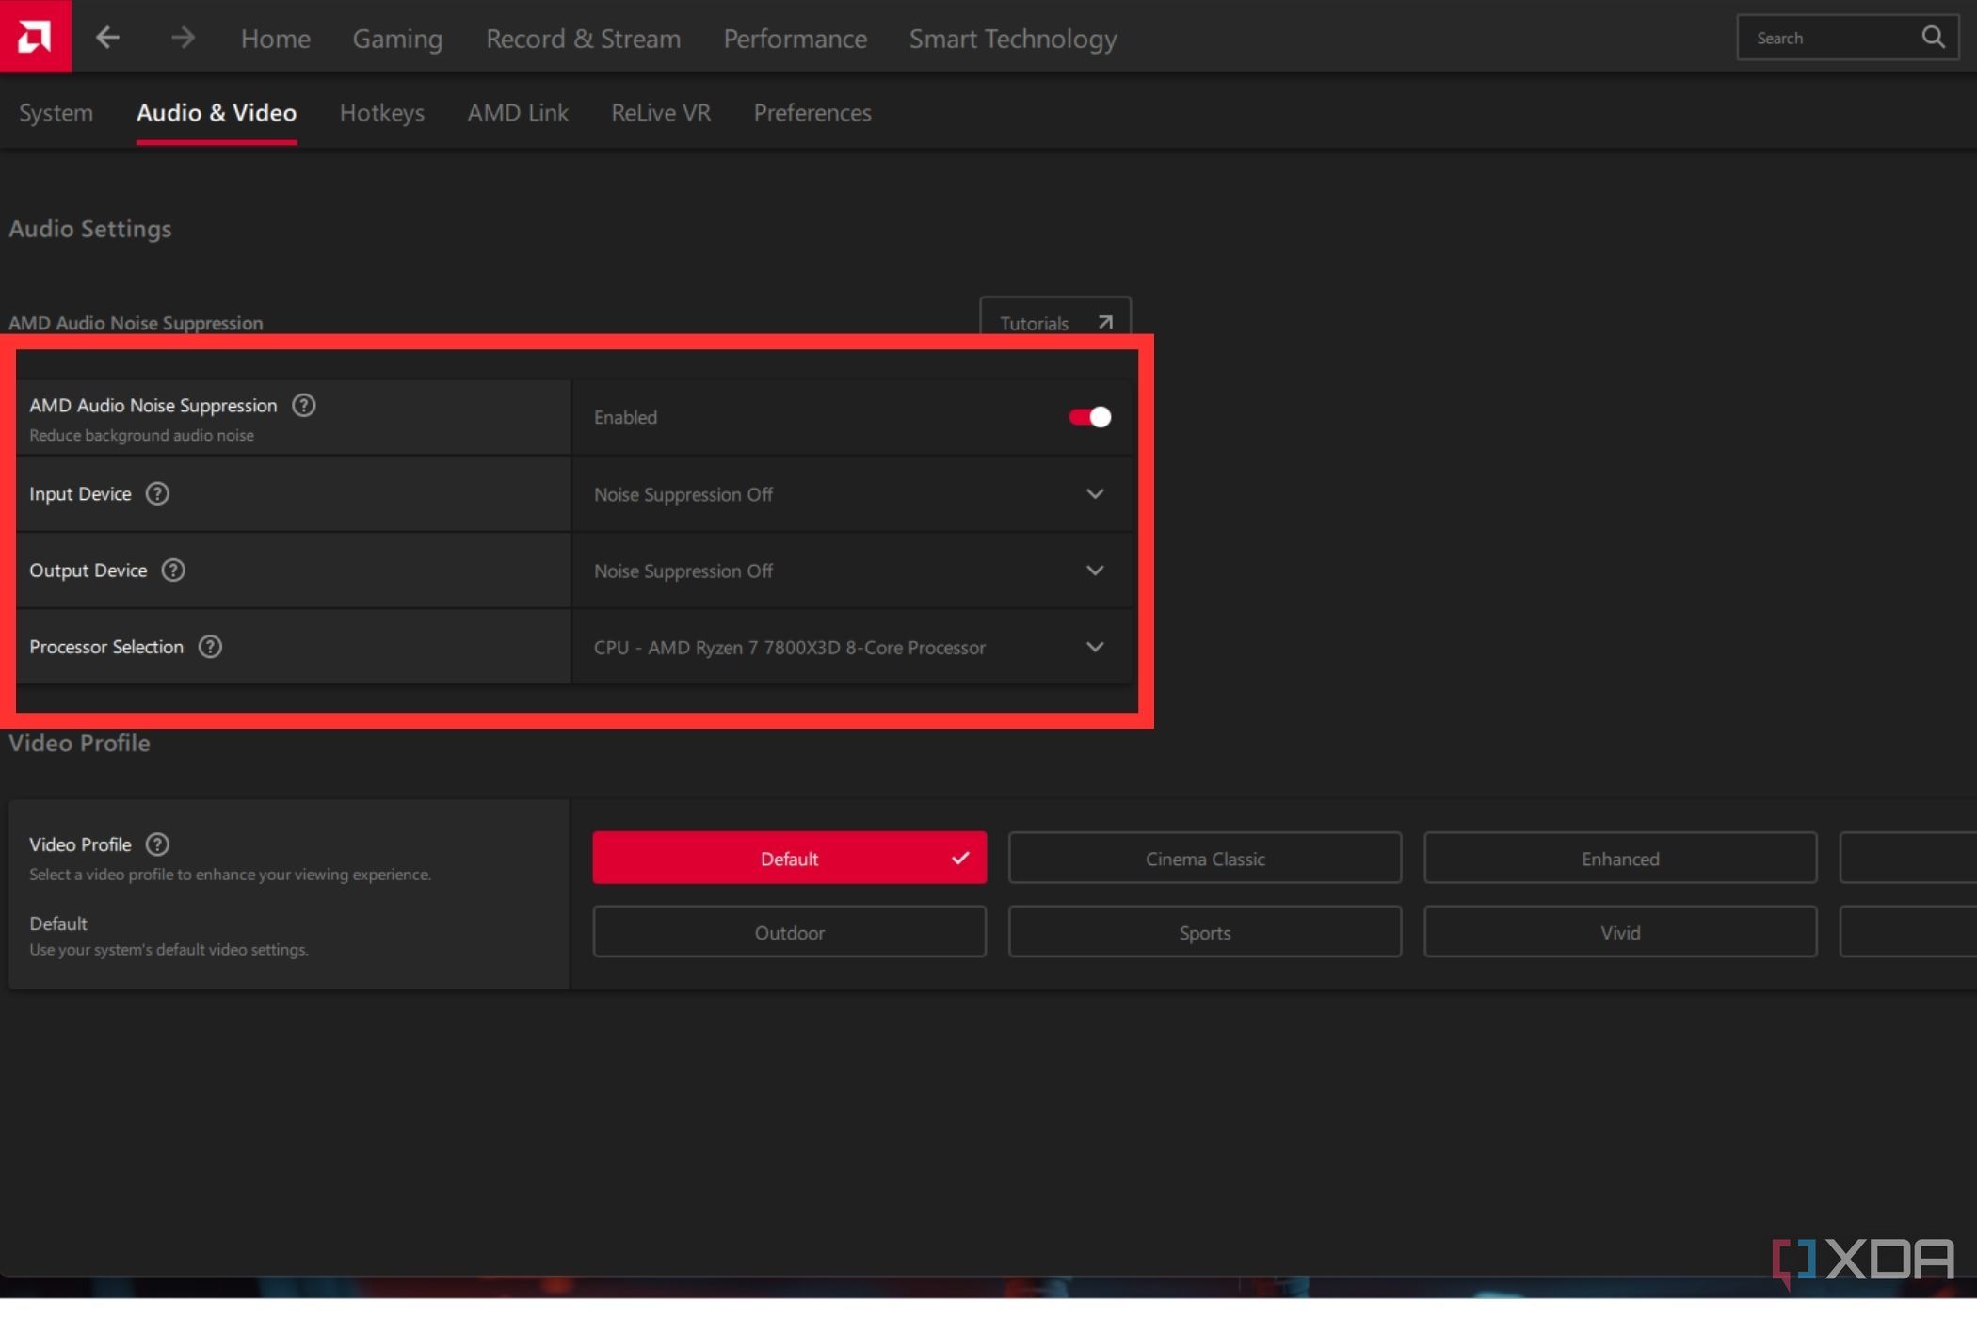This screenshot has height=1318, width=1977.
Task: Navigate to Performance settings
Action: [795, 37]
